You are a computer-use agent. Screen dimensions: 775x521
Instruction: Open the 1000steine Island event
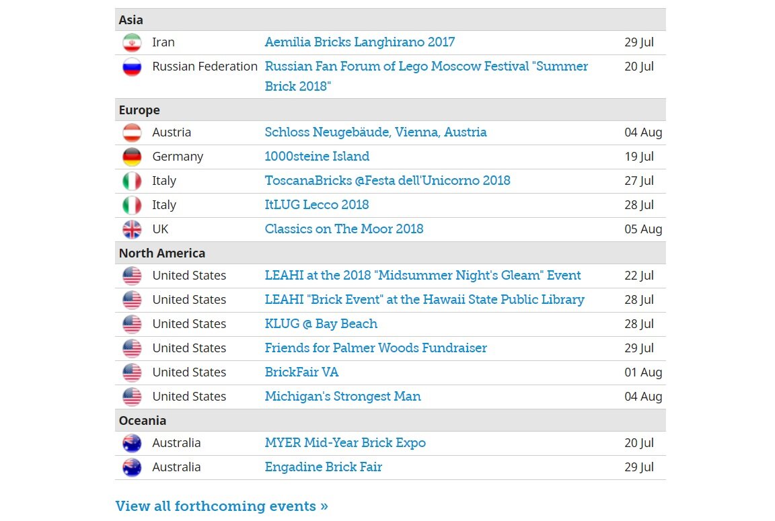click(x=317, y=157)
